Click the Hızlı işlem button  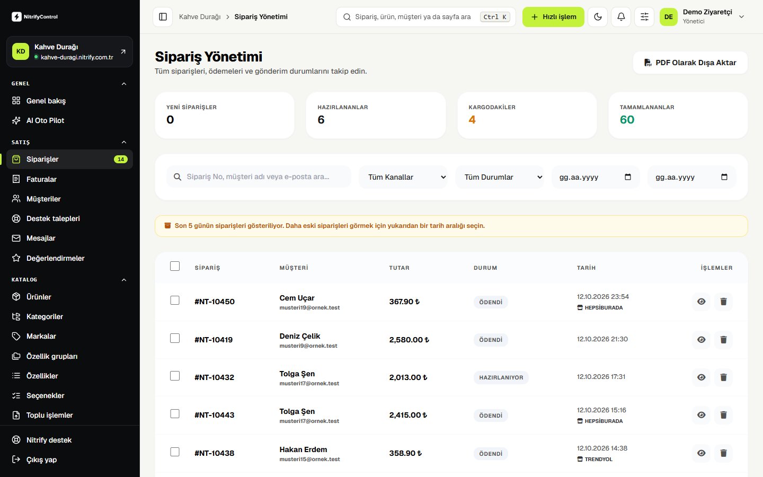pos(553,17)
